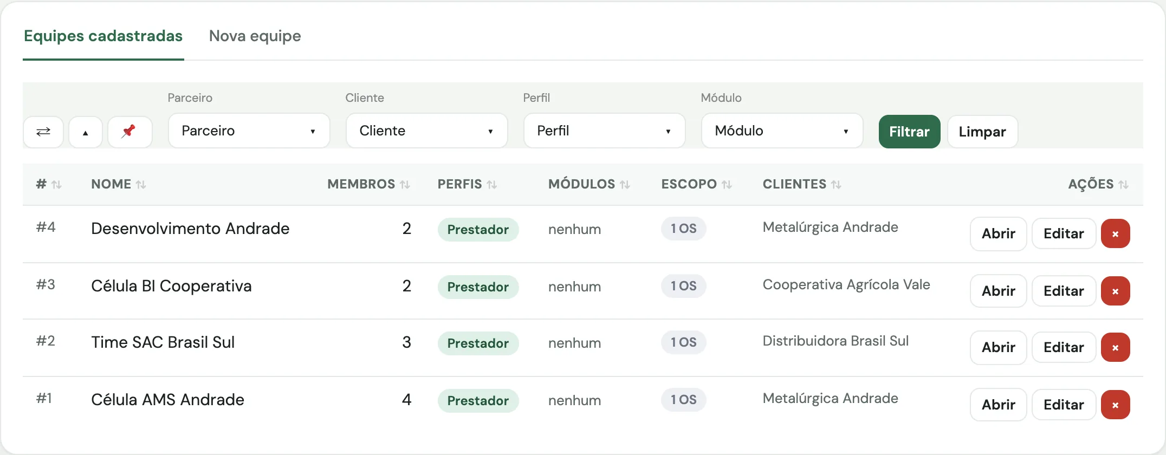Click team name Célula AMS Andrade
Image resolution: width=1166 pixels, height=455 pixels.
pyautogui.click(x=167, y=400)
